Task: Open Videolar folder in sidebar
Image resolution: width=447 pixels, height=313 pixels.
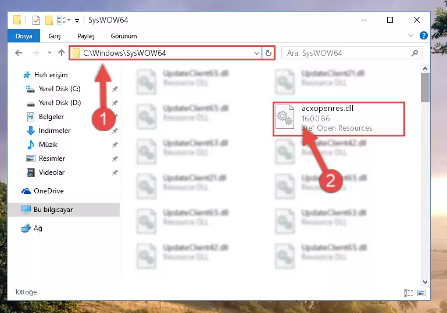Action: [52, 172]
